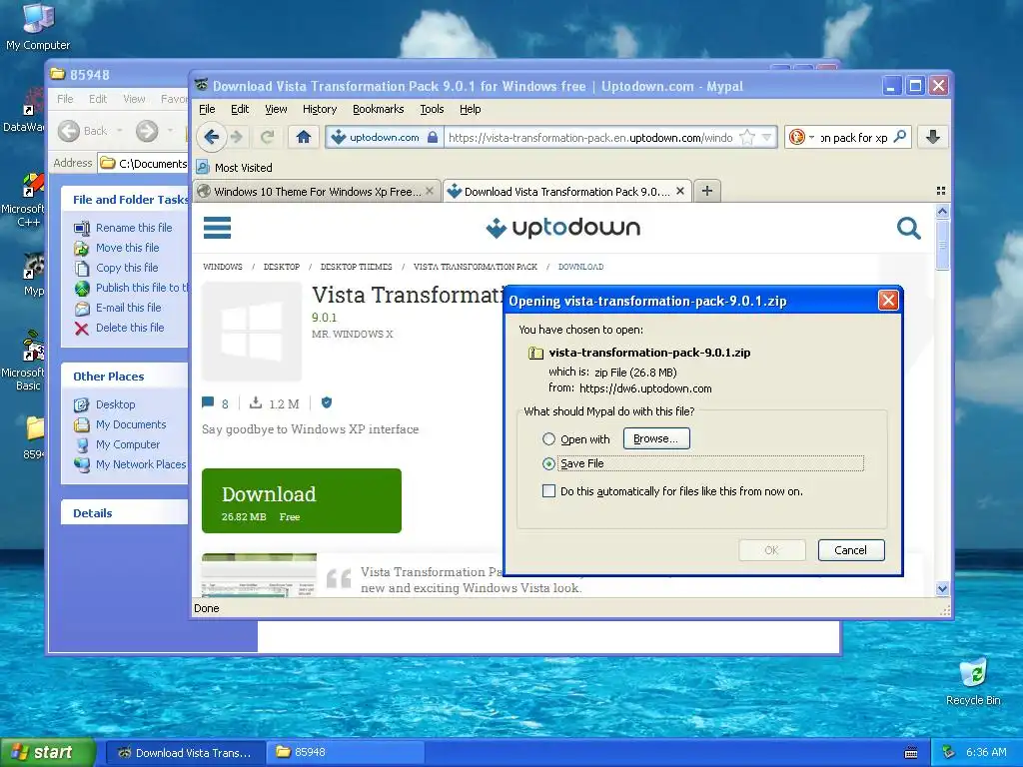The height and width of the screenshot is (767, 1023).
Task: Click the 85948 taskbar button
Action: (345, 752)
